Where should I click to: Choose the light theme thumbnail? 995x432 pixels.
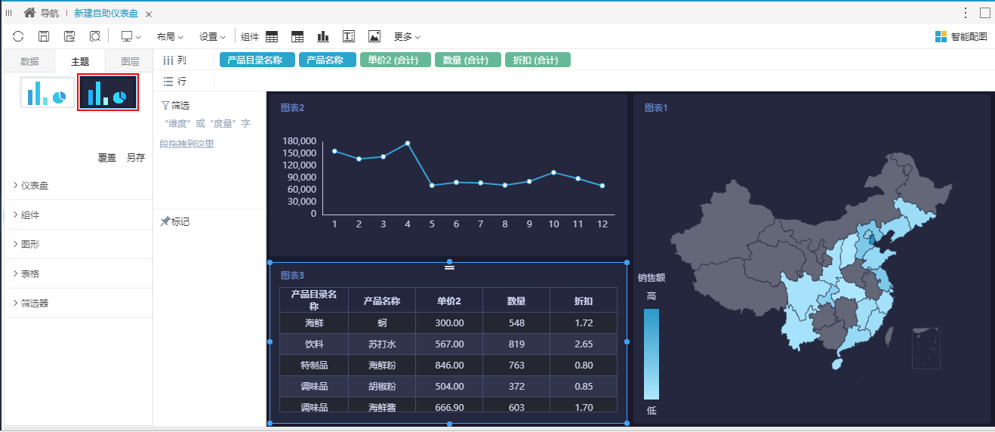[47, 93]
